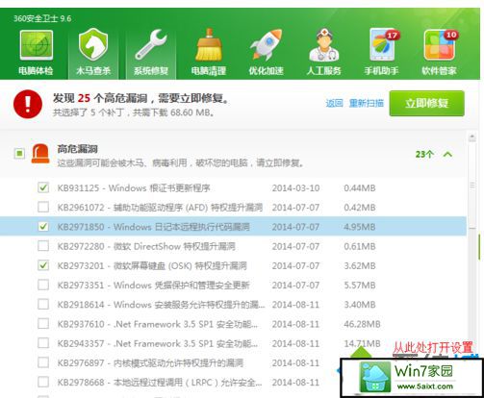Switch to the 木马查杀 tab label
The height and width of the screenshot is (398, 484).
tap(93, 70)
